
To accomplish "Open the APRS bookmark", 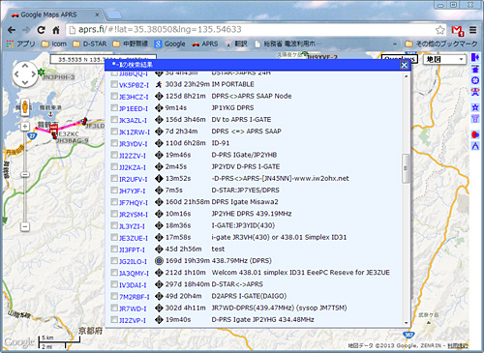I will coord(205,44).
